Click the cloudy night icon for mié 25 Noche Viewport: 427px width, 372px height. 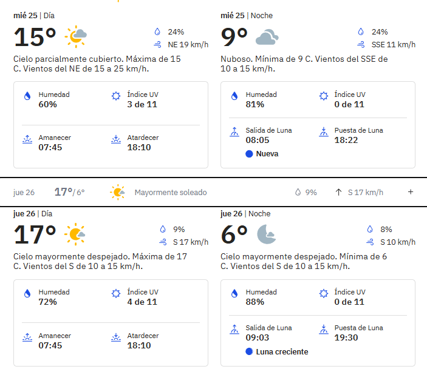click(267, 37)
